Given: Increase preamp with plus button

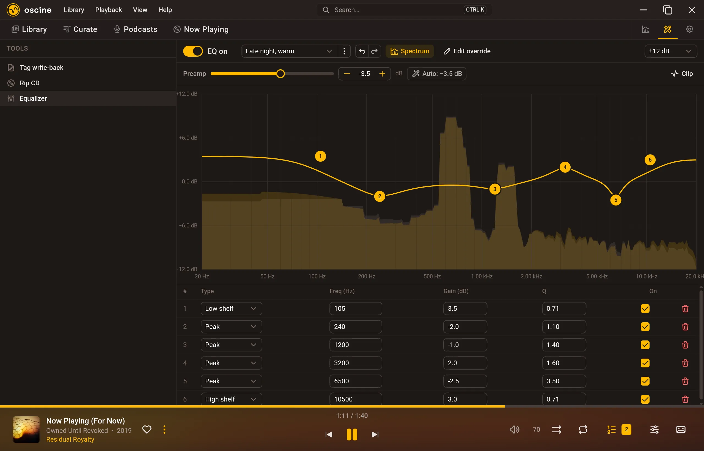Looking at the screenshot, I should point(382,74).
